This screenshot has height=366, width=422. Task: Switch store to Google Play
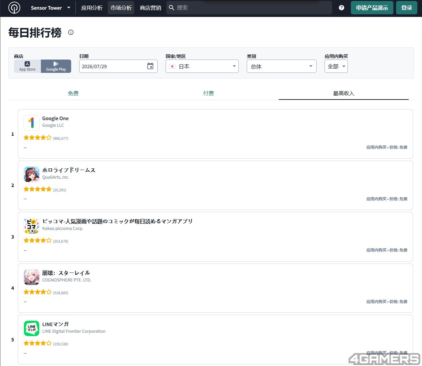(x=56, y=66)
